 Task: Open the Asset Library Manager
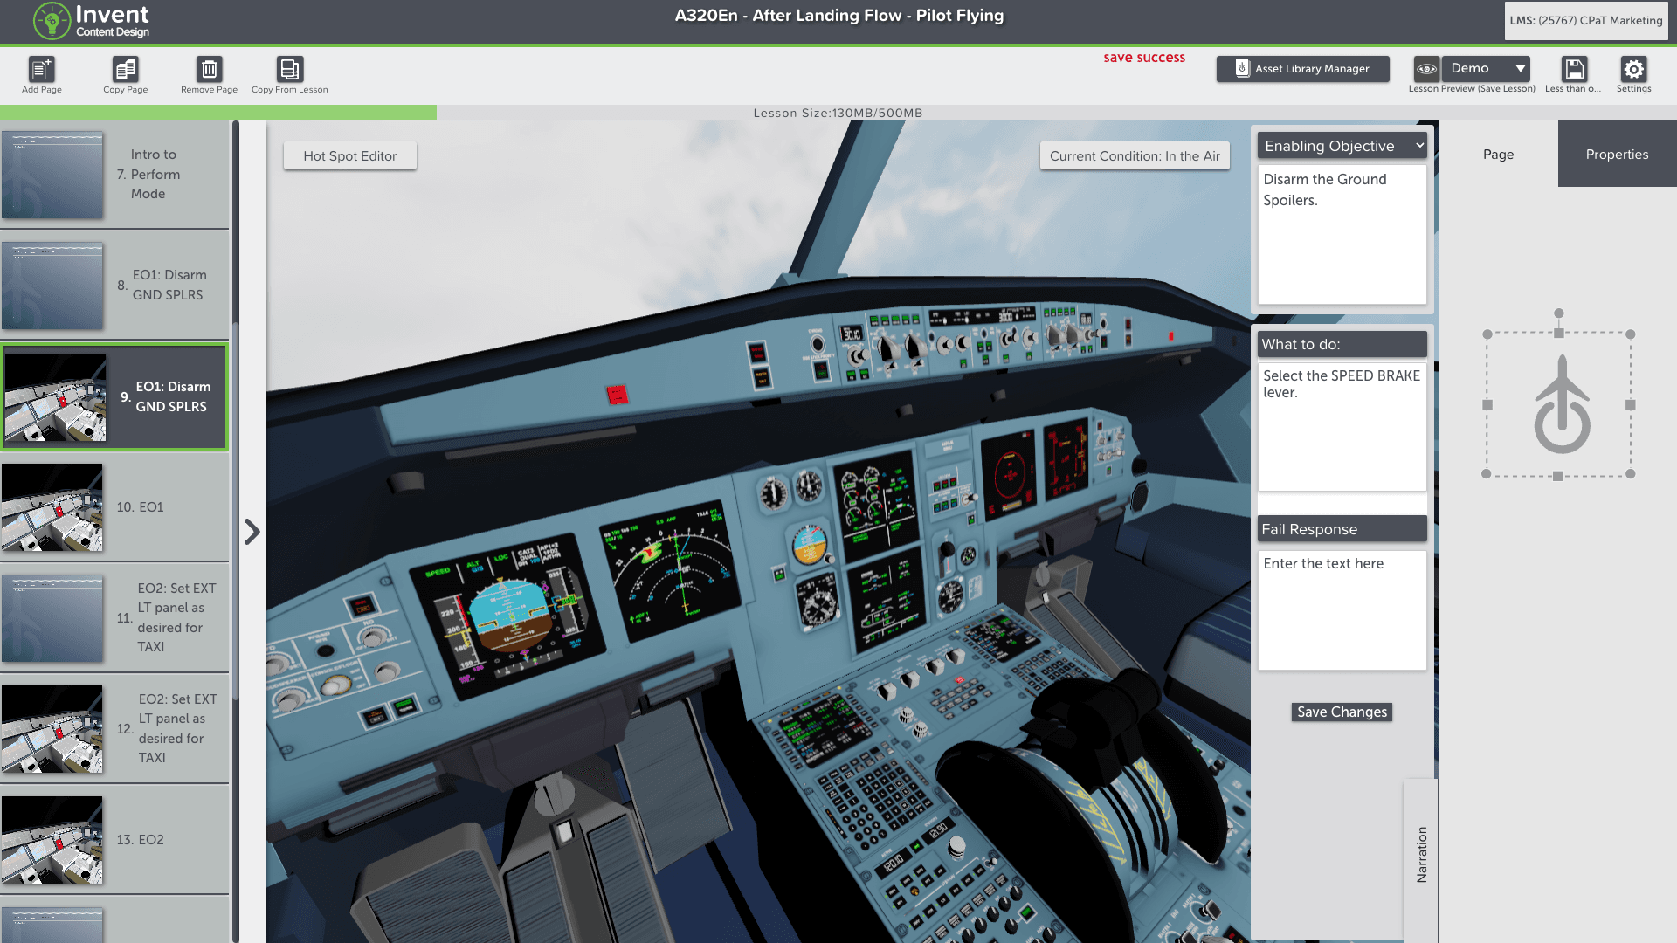pyautogui.click(x=1302, y=69)
